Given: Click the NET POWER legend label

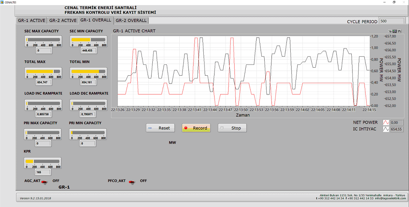Looking at the screenshot, I should click(365, 123).
